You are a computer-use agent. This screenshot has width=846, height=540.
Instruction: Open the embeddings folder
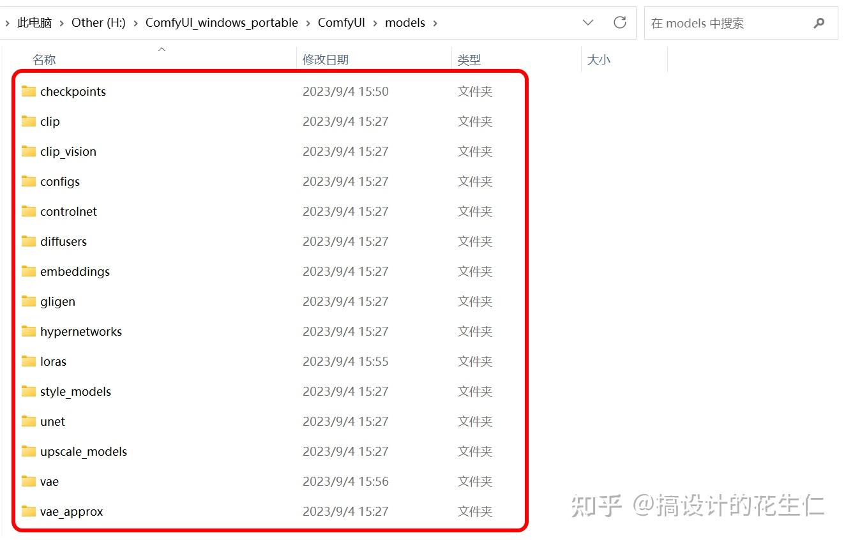click(x=75, y=271)
